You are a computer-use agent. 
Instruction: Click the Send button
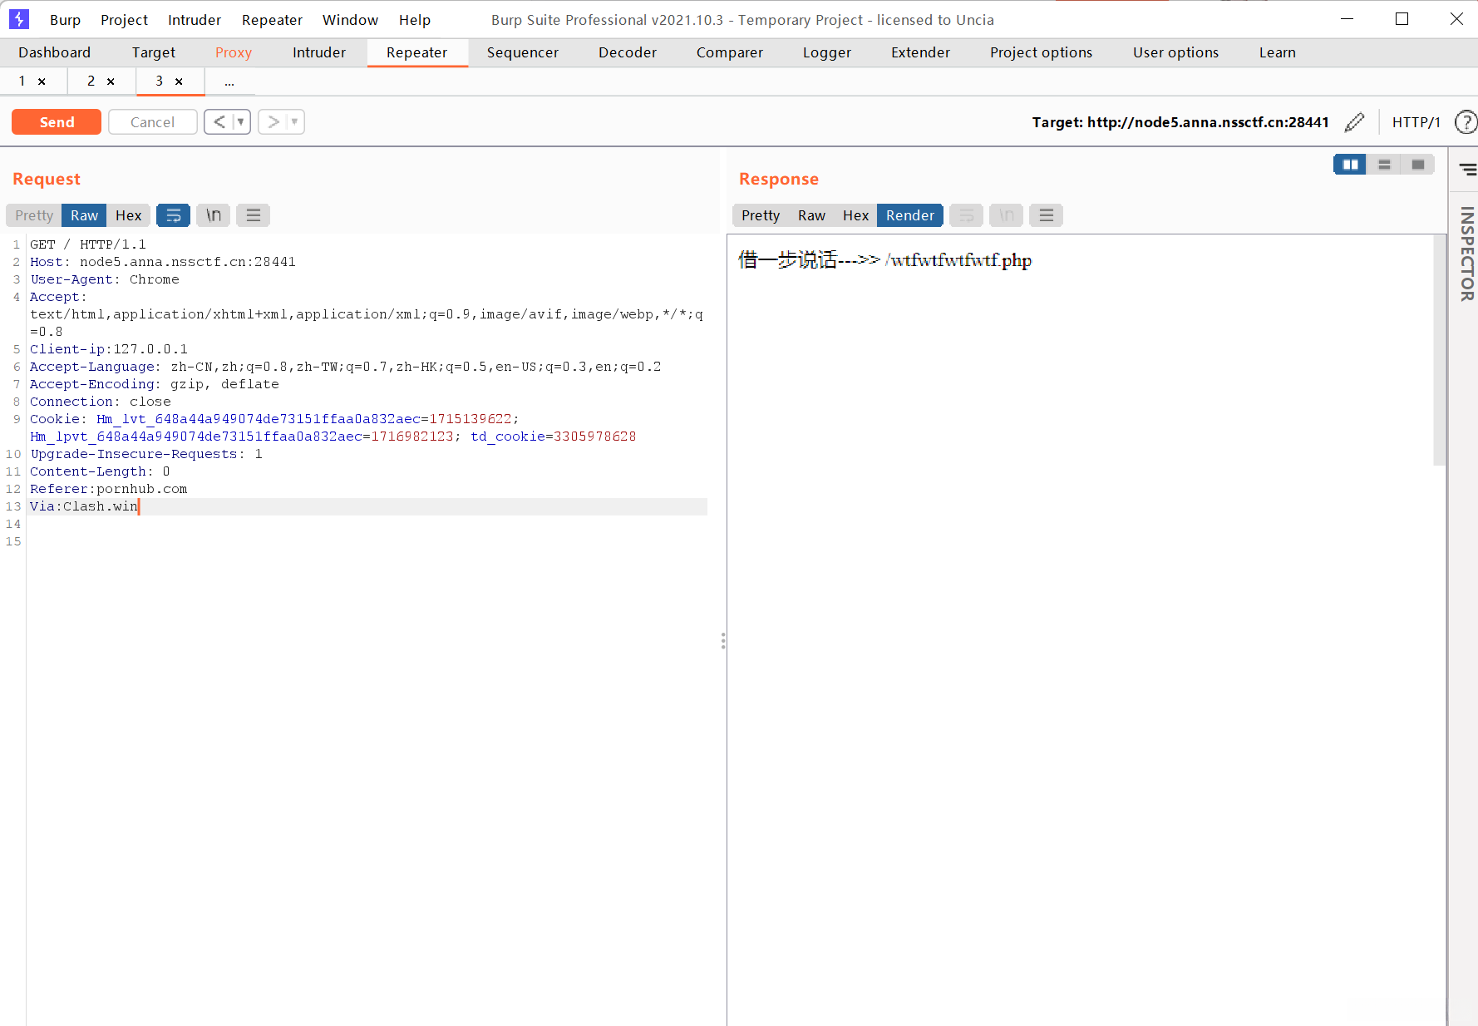57,122
